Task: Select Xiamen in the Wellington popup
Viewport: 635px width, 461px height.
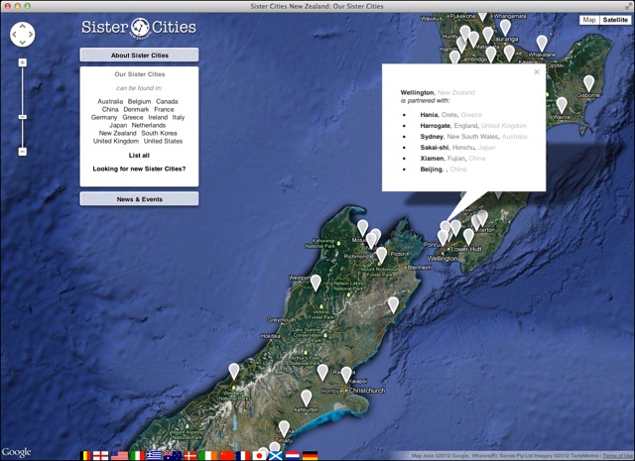Action: [433, 159]
